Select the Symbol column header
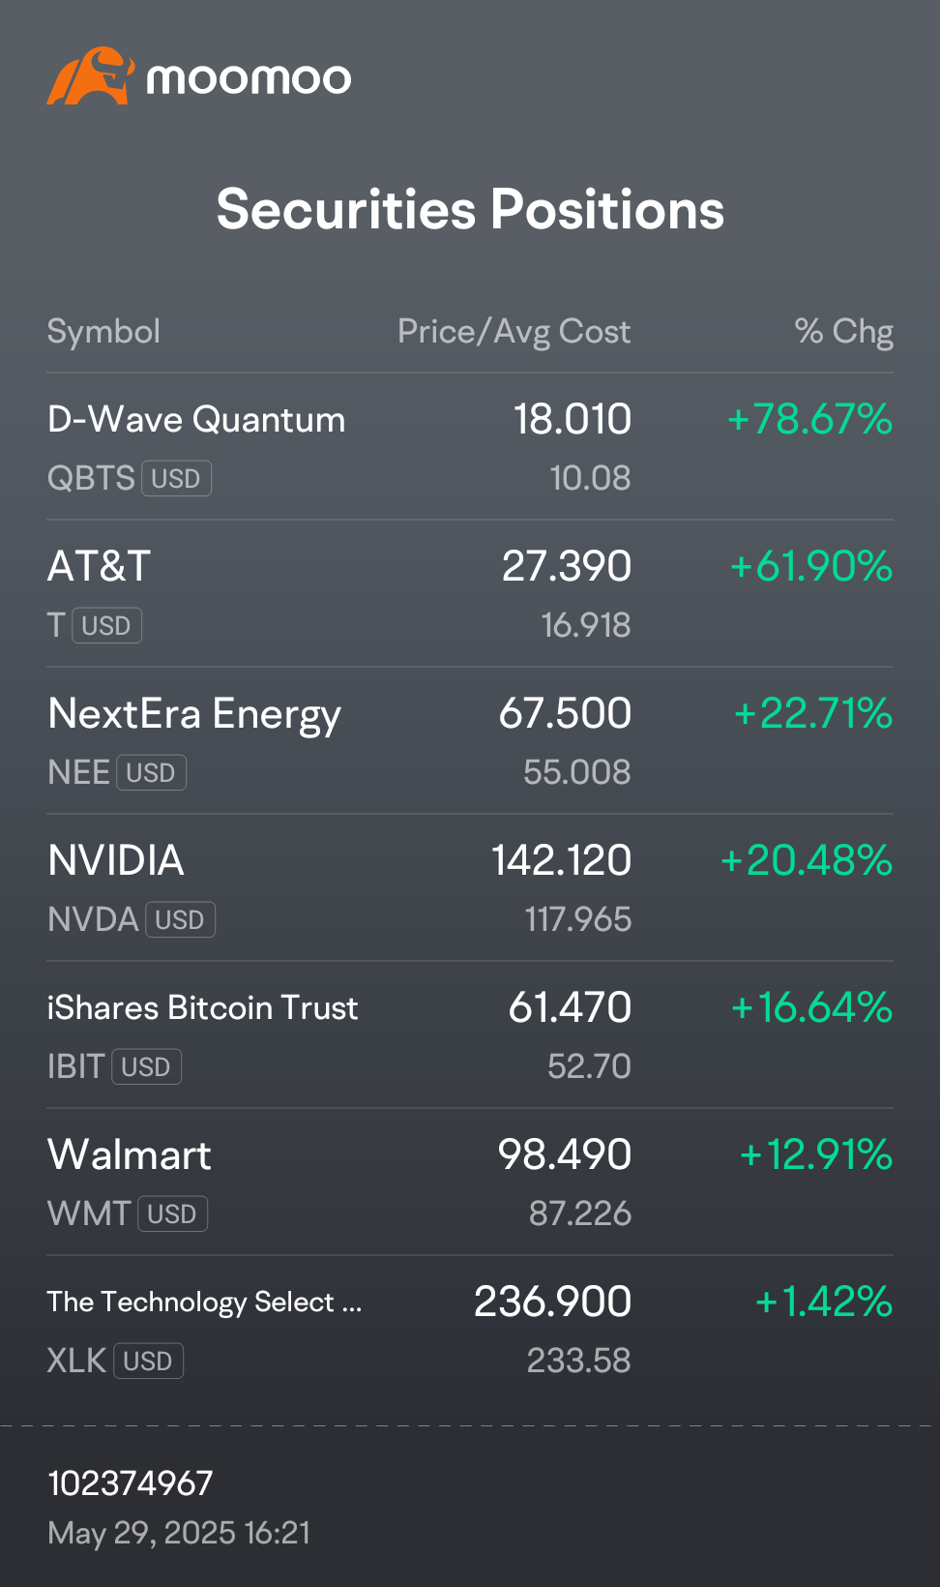The width and height of the screenshot is (940, 1587). coord(103,331)
